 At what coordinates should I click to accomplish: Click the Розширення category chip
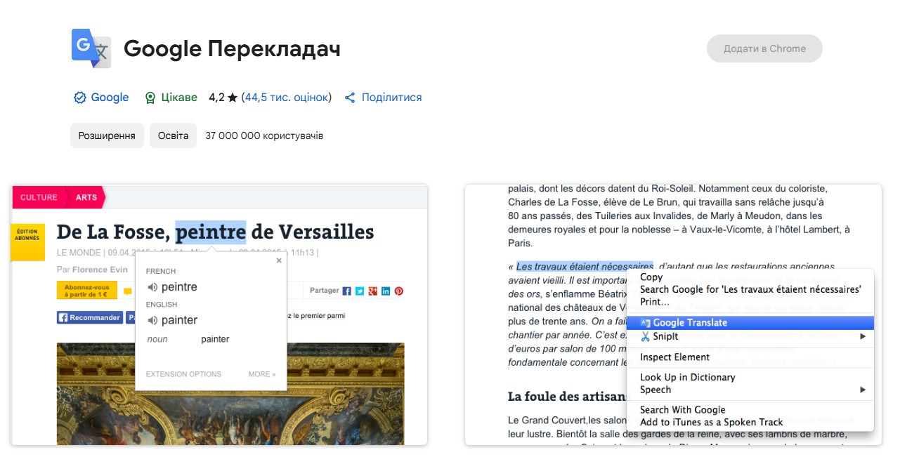107,135
